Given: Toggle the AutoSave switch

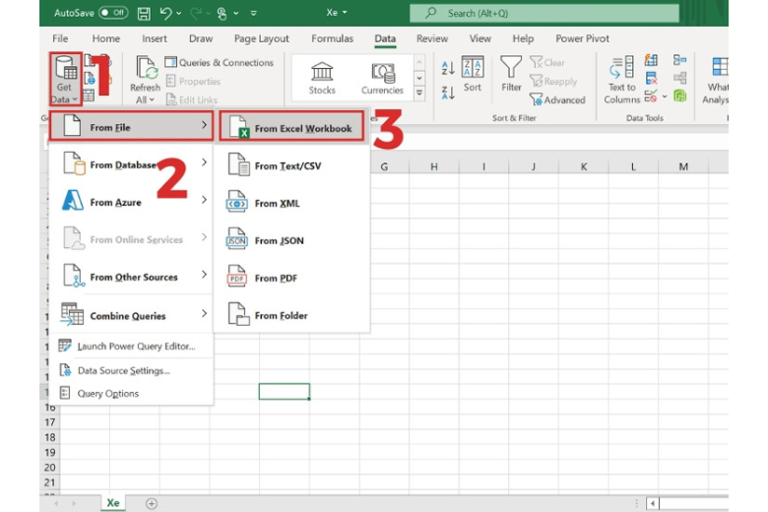Looking at the screenshot, I should (x=113, y=13).
